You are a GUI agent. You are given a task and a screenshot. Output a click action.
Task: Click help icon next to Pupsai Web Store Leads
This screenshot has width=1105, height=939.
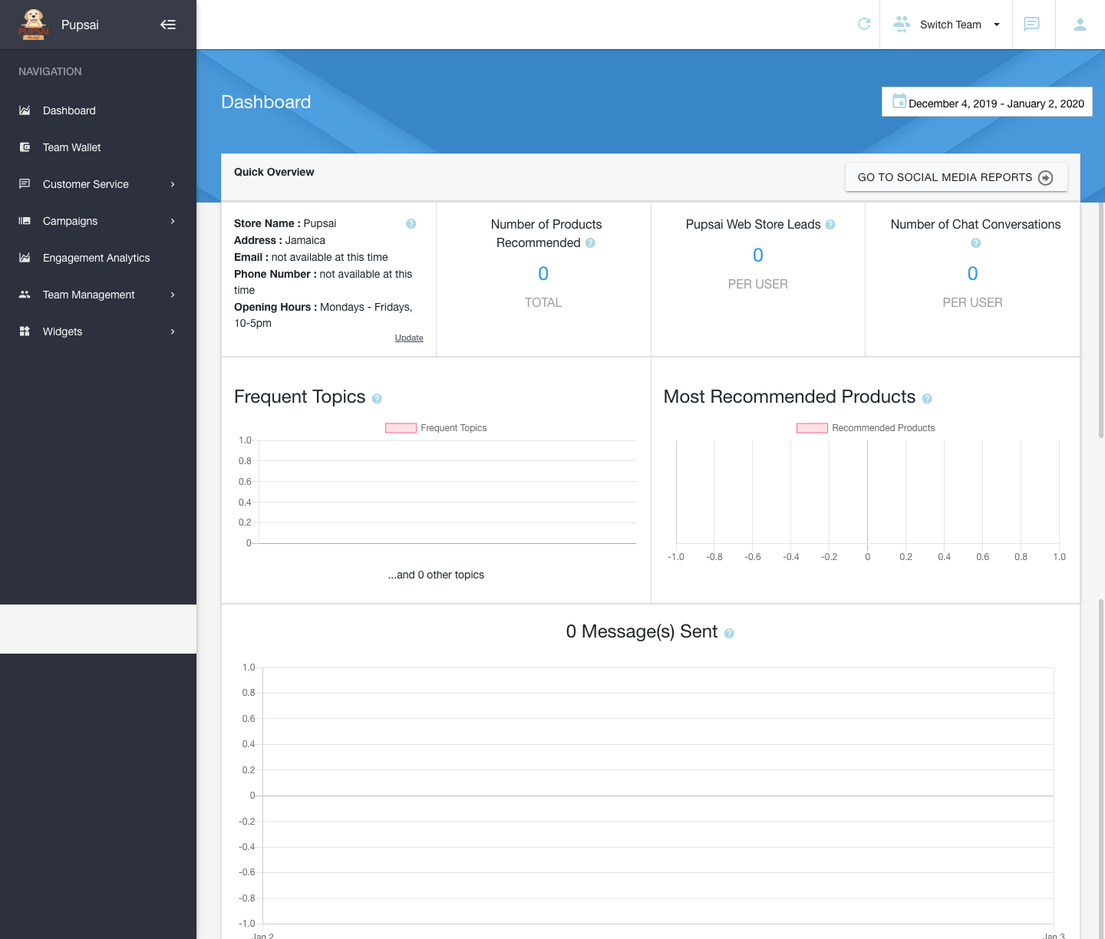[830, 225]
